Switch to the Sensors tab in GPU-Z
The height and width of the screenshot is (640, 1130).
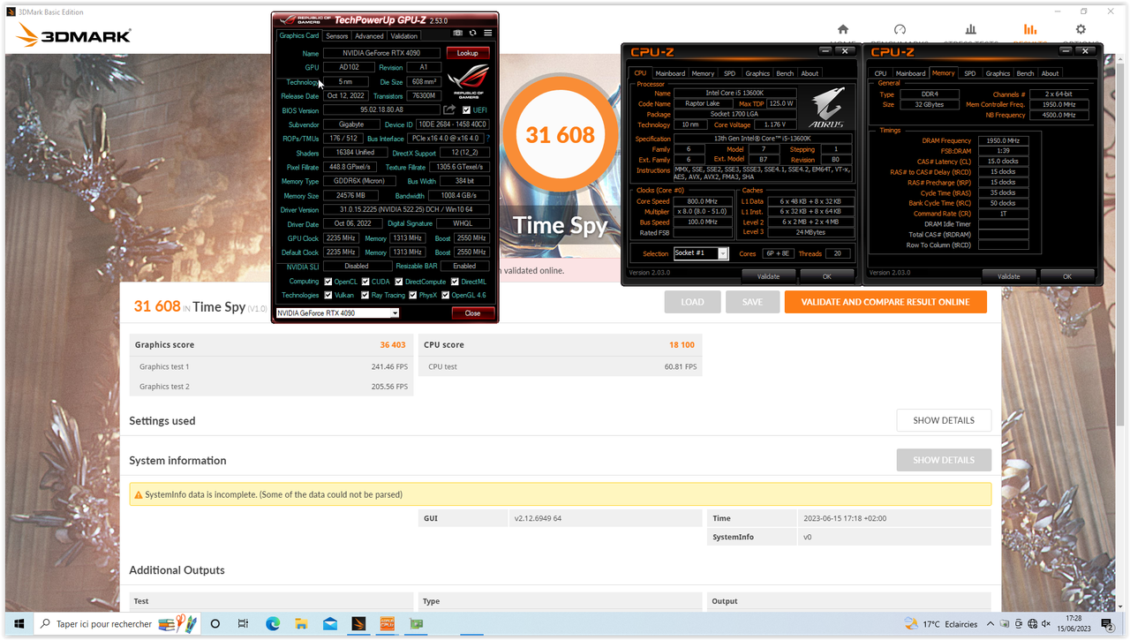[336, 36]
